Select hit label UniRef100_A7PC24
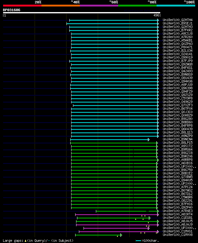This screenshot has width=198, height=243. tap(178, 187)
